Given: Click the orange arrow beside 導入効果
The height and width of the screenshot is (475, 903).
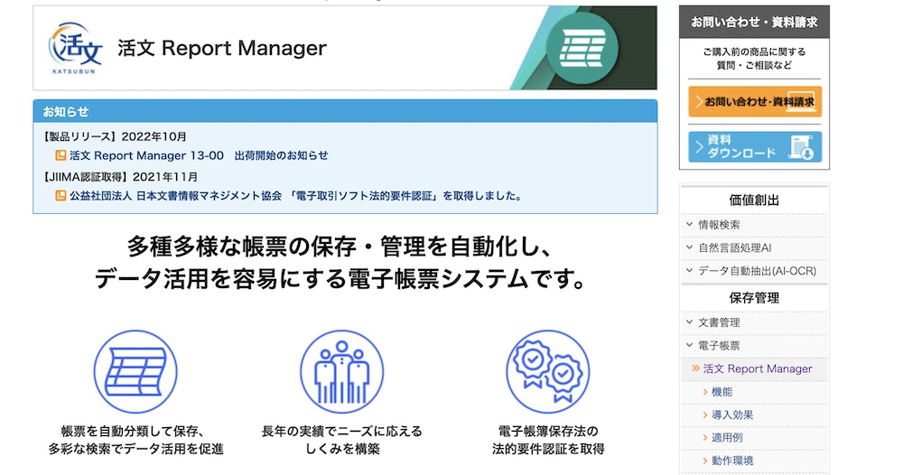Looking at the screenshot, I should (705, 415).
